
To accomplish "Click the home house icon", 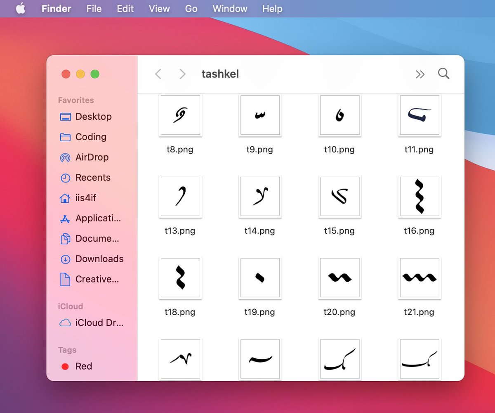I will tap(65, 198).
